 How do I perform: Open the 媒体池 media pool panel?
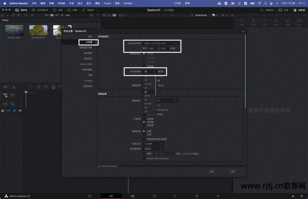(x=21, y=10)
